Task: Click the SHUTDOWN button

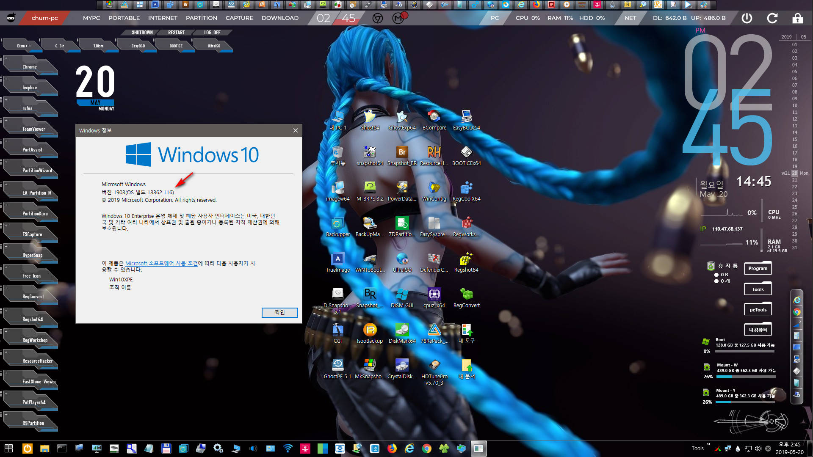Action: coord(142,33)
